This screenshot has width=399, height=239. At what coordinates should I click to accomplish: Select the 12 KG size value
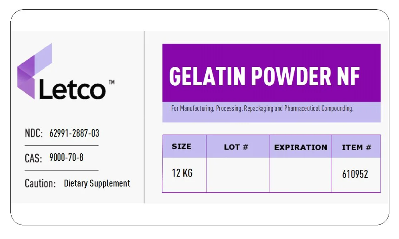pyautogui.click(x=182, y=173)
